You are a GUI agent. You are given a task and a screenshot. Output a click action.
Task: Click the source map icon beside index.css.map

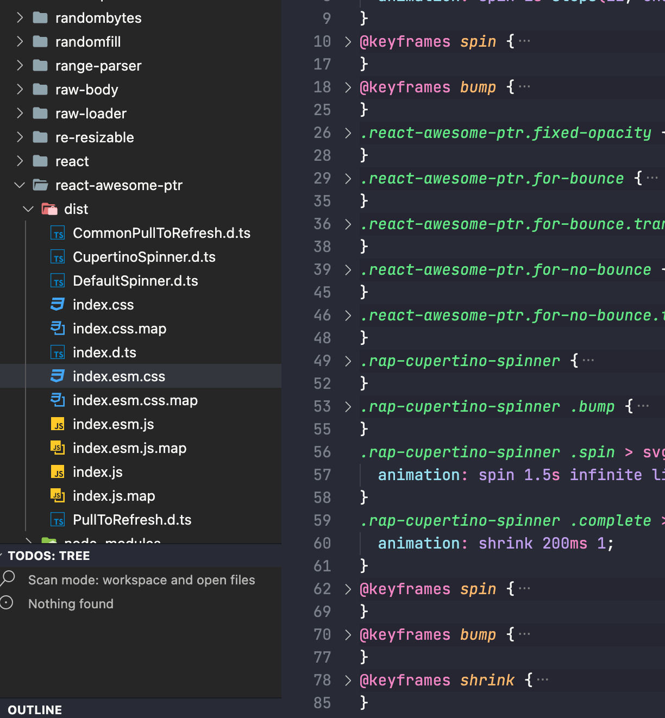[x=58, y=329]
